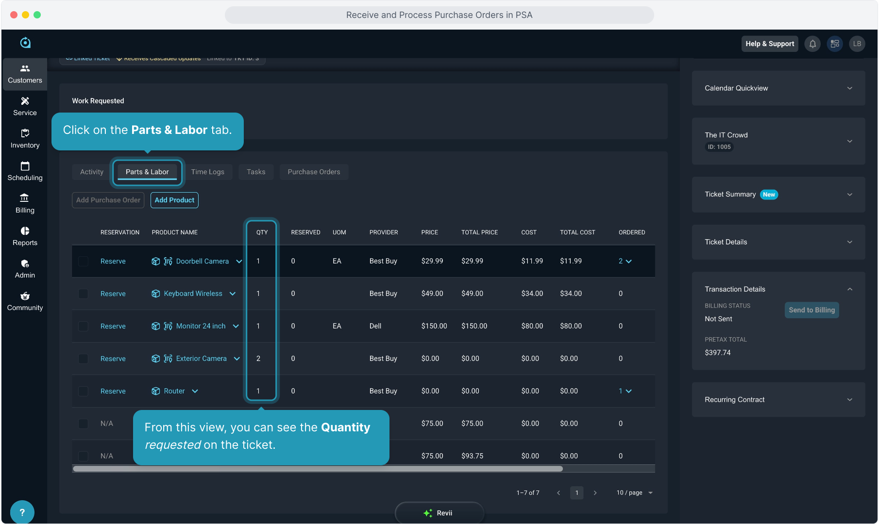879x524 pixels.
Task: Click the Add Product button
Action: pos(174,200)
